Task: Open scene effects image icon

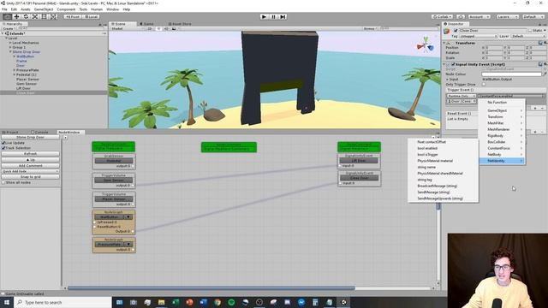Action: (174, 28)
